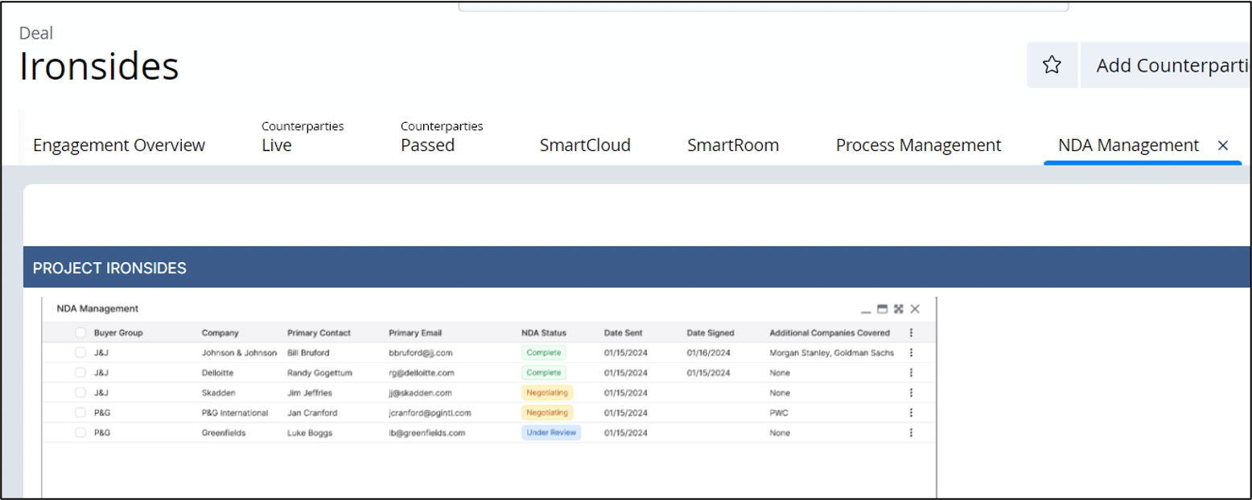Open column options menu in table header

coord(911,333)
